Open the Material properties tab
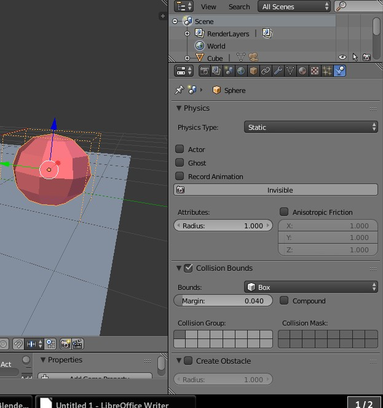This screenshot has height=408, width=383. (x=302, y=71)
